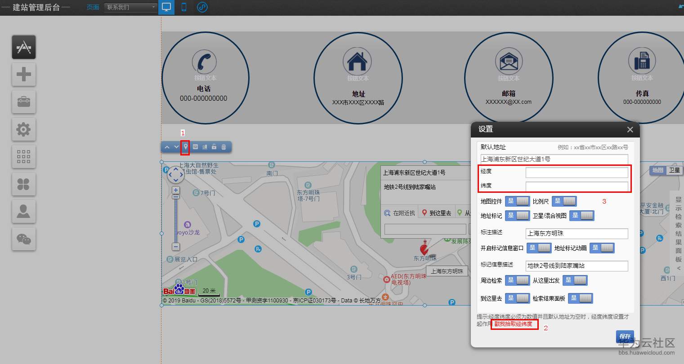Toggle the 开启标记信息窗口 switch
Screen dimensions: 684x364
(x=539, y=248)
